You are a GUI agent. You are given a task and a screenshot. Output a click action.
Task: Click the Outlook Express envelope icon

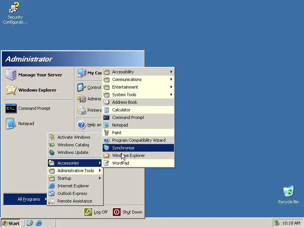(x=52, y=193)
